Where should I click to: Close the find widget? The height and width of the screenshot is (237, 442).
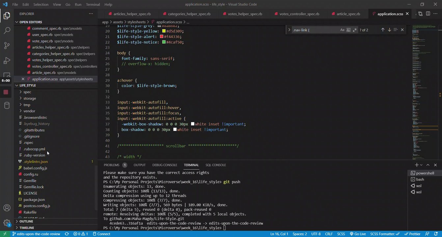(x=402, y=30)
